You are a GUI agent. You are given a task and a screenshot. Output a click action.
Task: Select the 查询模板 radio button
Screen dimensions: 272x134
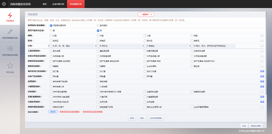point(98,25)
